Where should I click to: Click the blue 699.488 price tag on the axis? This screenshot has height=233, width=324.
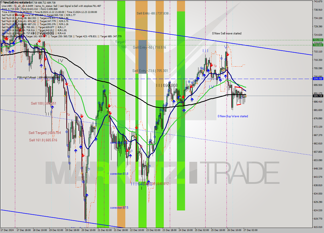pyautogui.click(x=318, y=79)
